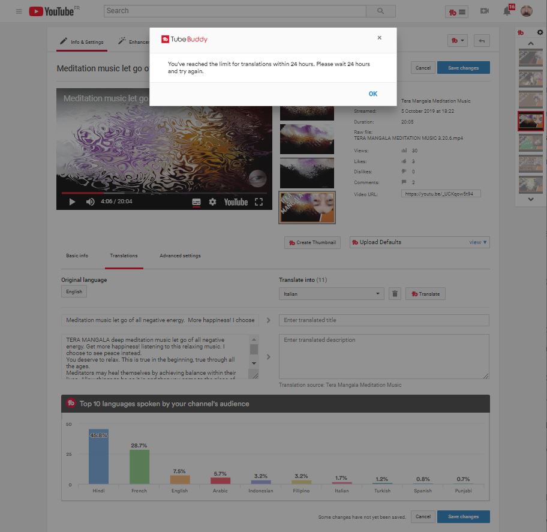Select the selected TERA MANGALA custom thumbnail
The height and width of the screenshot is (532, 547).
click(x=307, y=208)
